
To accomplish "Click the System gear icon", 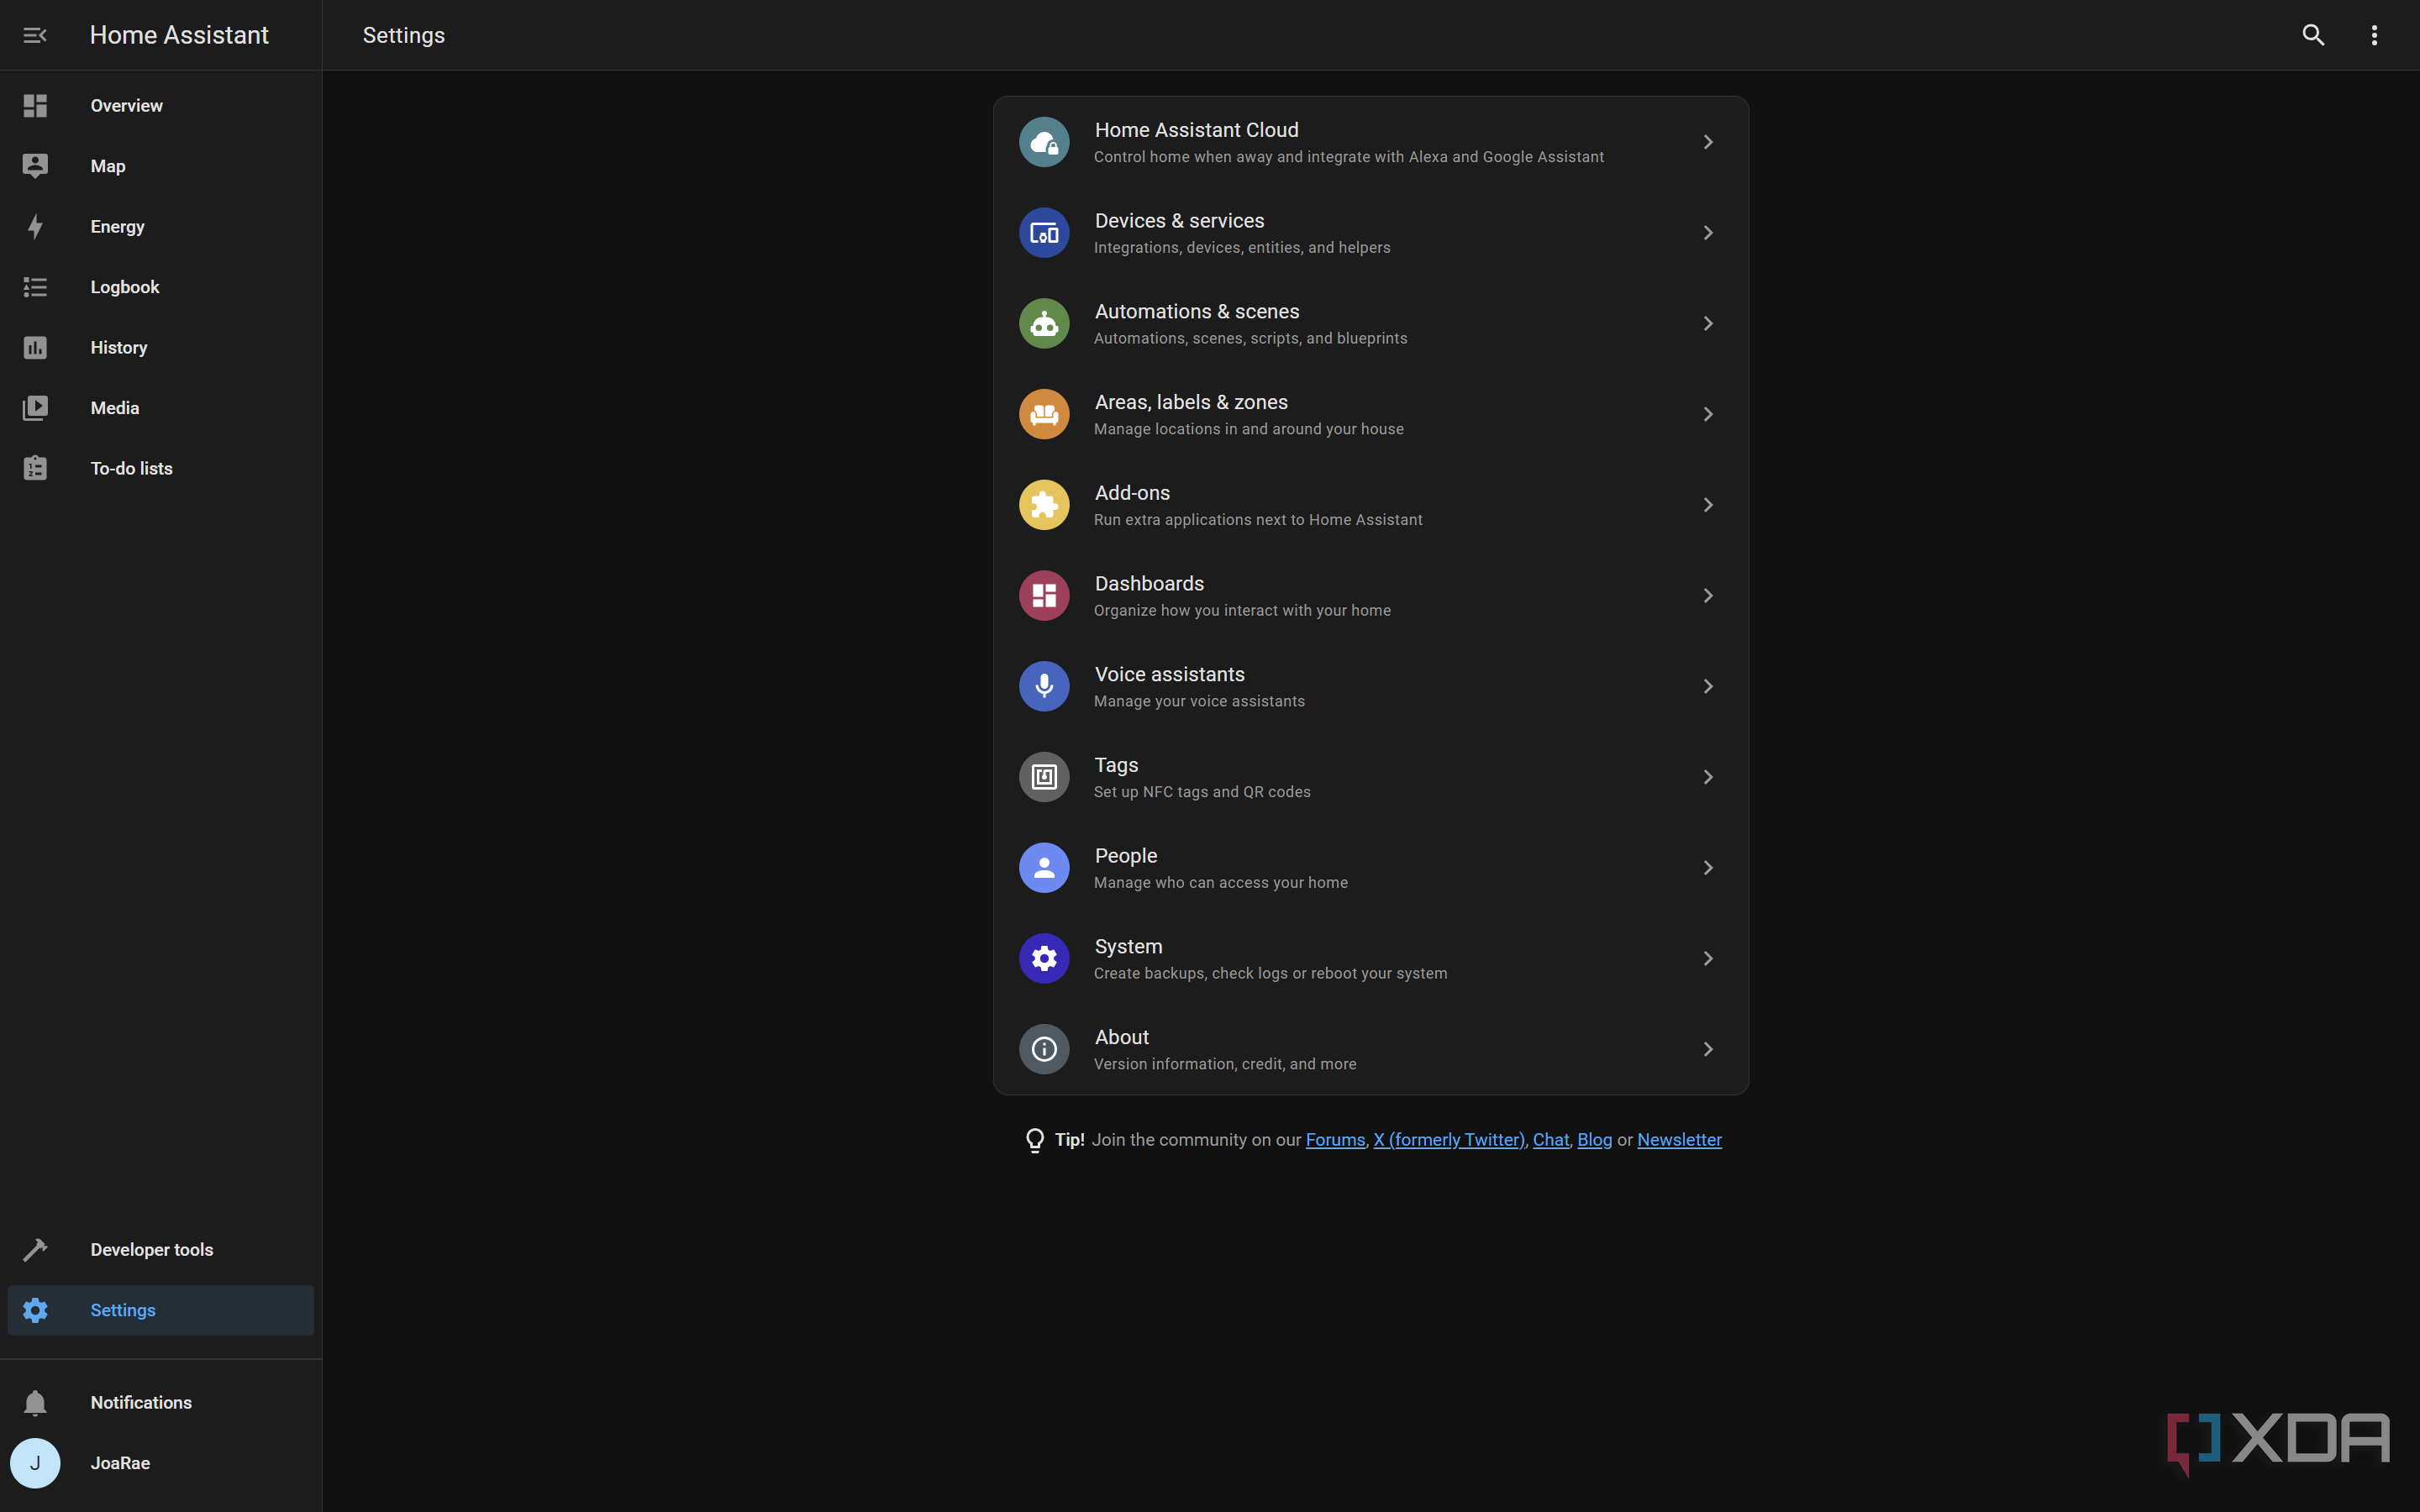I will 1044,958.
